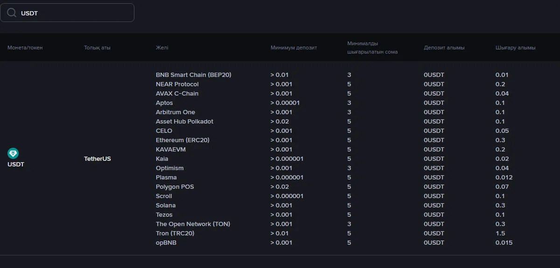The width and height of the screenshot is (560, 268).
Task: Click Tron (TRC20) minimum deposit > 0.01
Action: 280,233
